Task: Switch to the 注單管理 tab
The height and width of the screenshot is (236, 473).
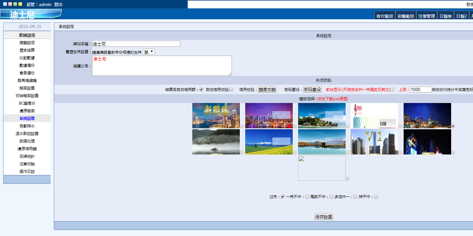Action: 426,16
